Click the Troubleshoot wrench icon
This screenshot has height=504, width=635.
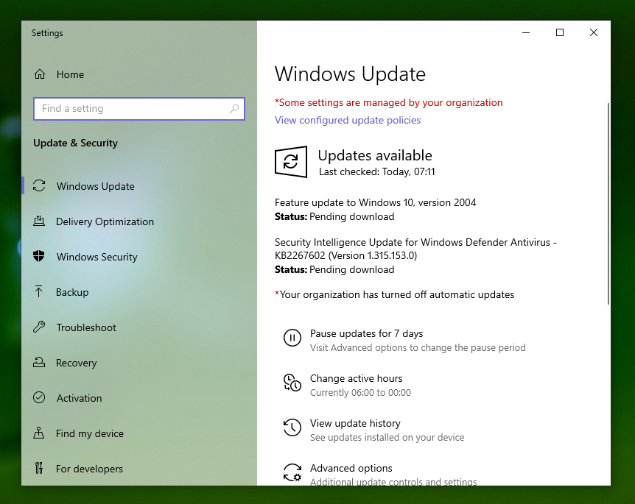[x=39, y=327]
